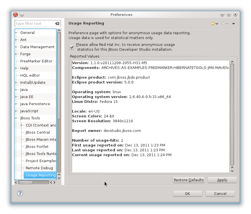
Task: Uncheck the anonymous usage statistics checkbox
Action: pos(72,47)
